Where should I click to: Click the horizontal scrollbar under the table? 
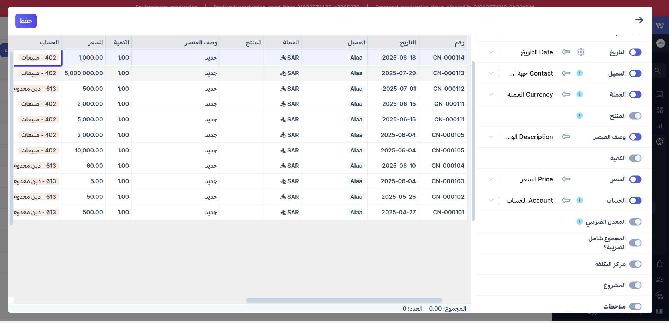pos(344,300)
